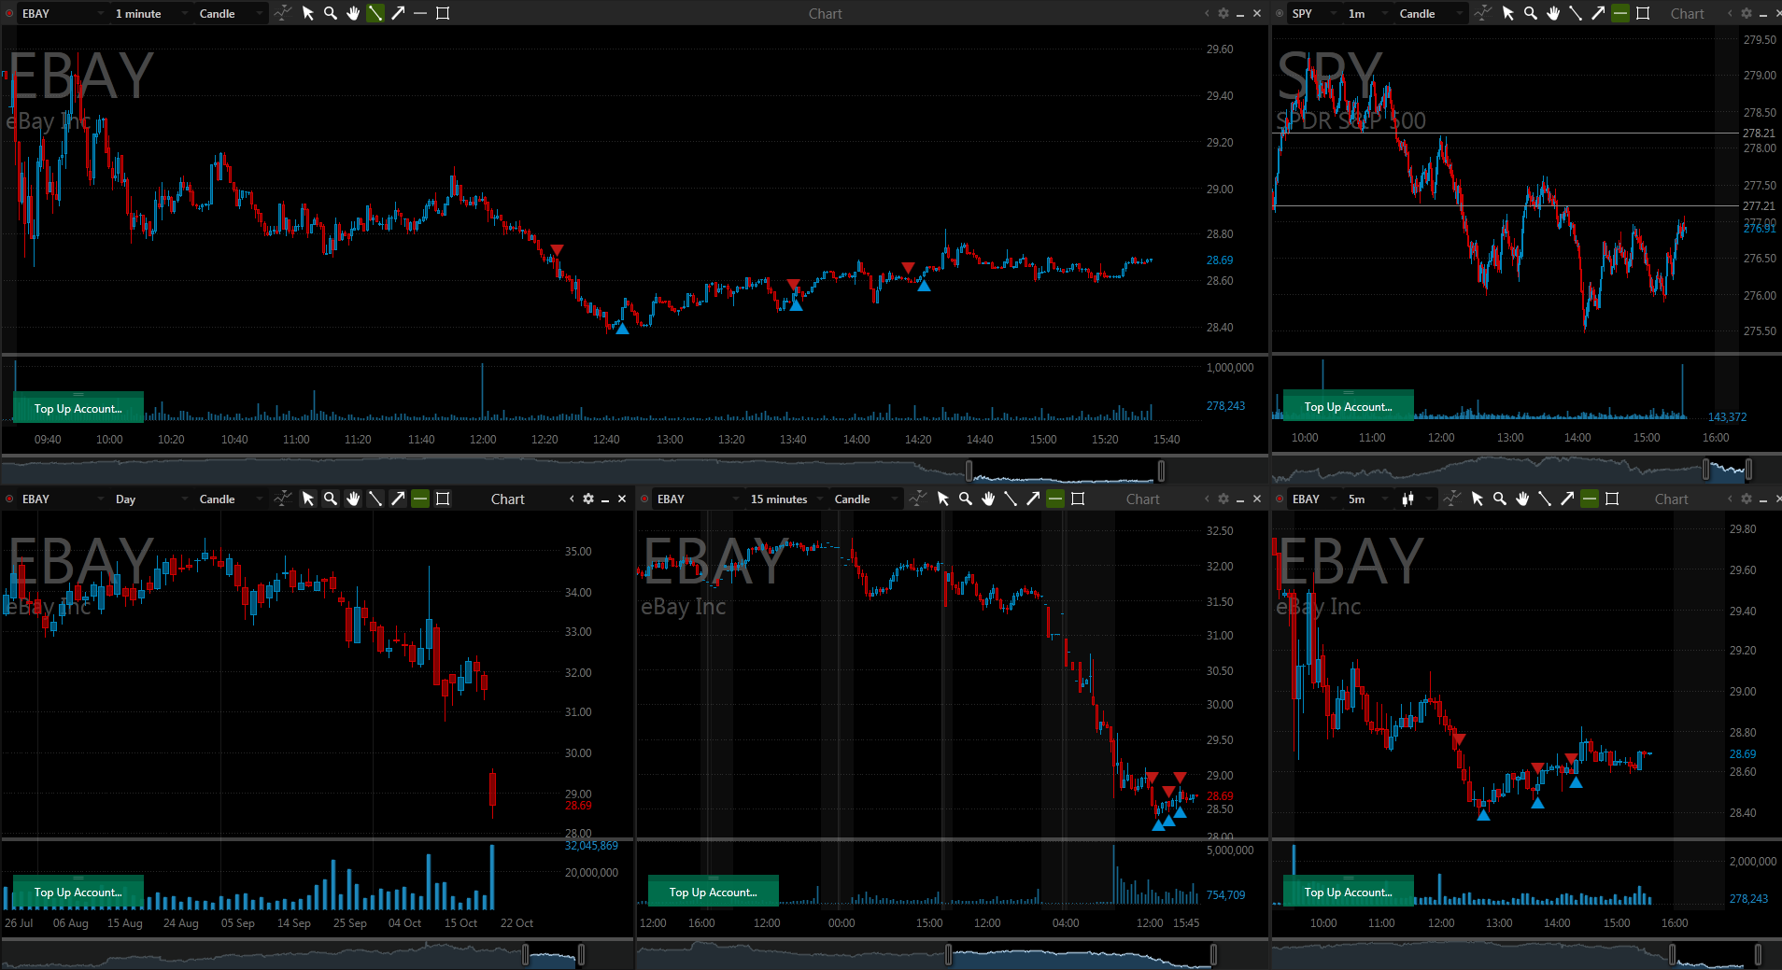Open candlestick style dropdown in 5m chart
This screenshot has height=970, width=1782.
(x=1414, y=499)
